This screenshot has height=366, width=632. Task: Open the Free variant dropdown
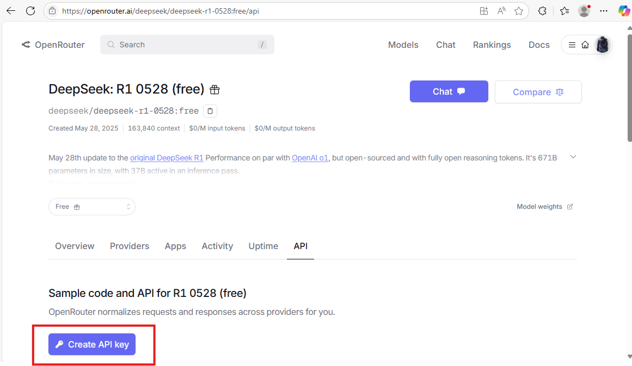pyautogui.click(x=92, y=207)
